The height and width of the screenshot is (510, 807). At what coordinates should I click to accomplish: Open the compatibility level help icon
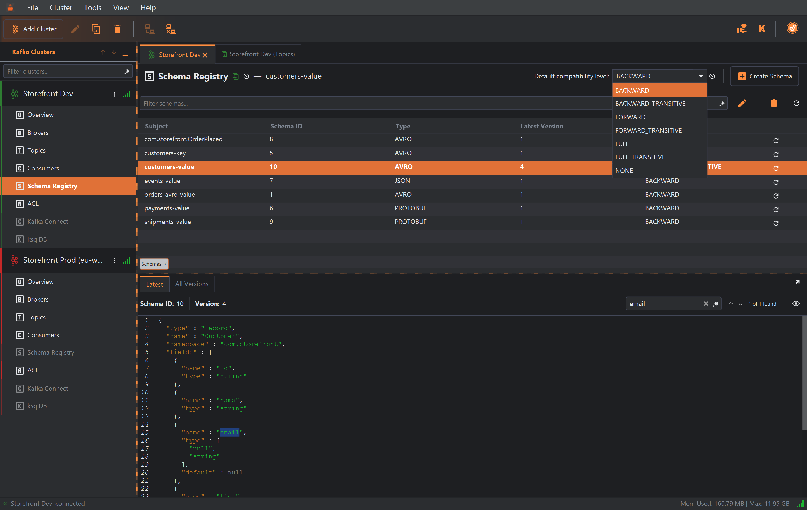point(712,76)
